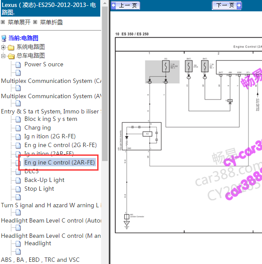Click document icon beside Blocking System
Screen dimensions: 262x264
point(18,120)
